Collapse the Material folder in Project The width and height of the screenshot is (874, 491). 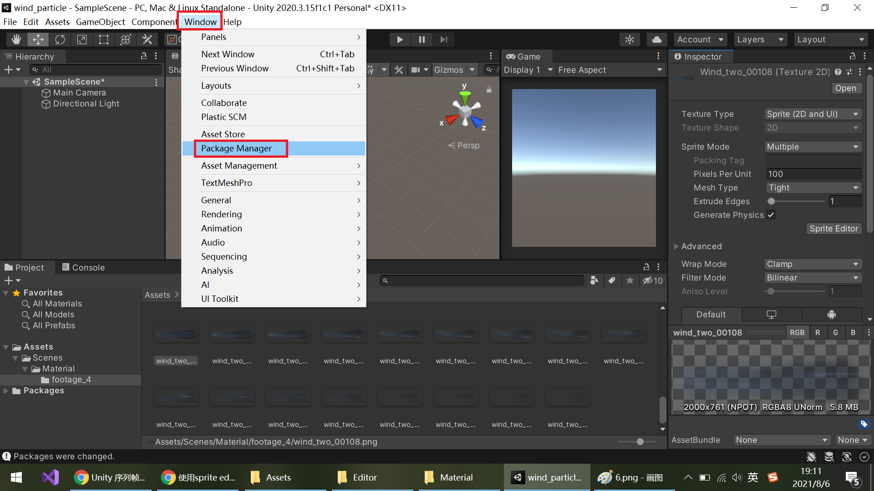pyautogui.click(x=25, y=369)
